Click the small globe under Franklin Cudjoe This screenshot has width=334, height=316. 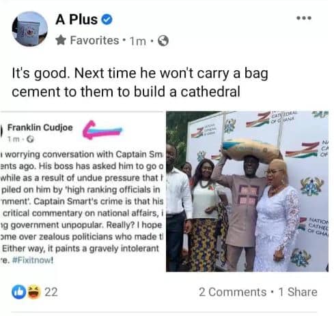(x=30, y=139)
